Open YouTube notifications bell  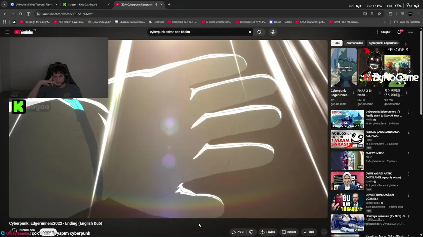399,32
